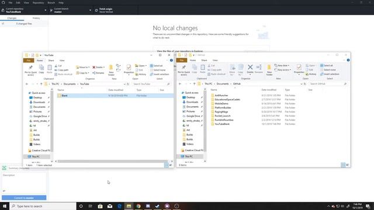This screenshot has height=210, width=374.
Task: Open Share tab in YouTube window
Action: [51, 61]
